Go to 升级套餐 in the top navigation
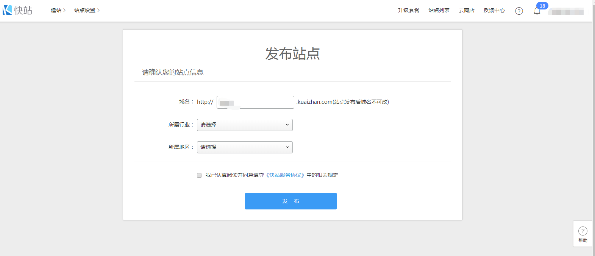The height and width of the screenshot is (256, 595). (x=408, y=11)
